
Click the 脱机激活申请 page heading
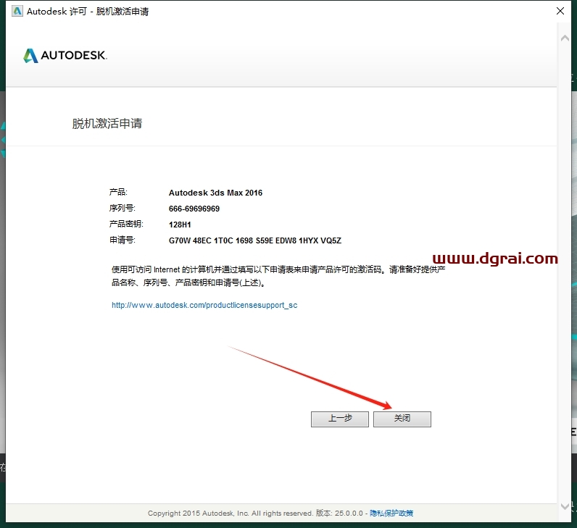(x=107, y=124)
